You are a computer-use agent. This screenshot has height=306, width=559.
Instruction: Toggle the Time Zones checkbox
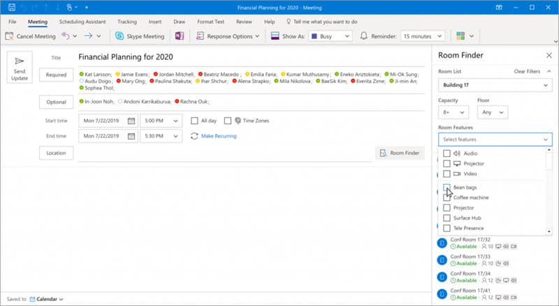pyautogui.click(x=228, y=121)
